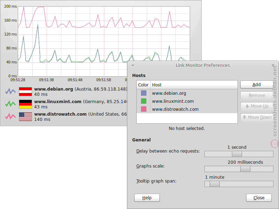The image size is (279, 209).
Task: Click the green color swatch for www.linuxmint.com
Action: click(x=144, y=101)
